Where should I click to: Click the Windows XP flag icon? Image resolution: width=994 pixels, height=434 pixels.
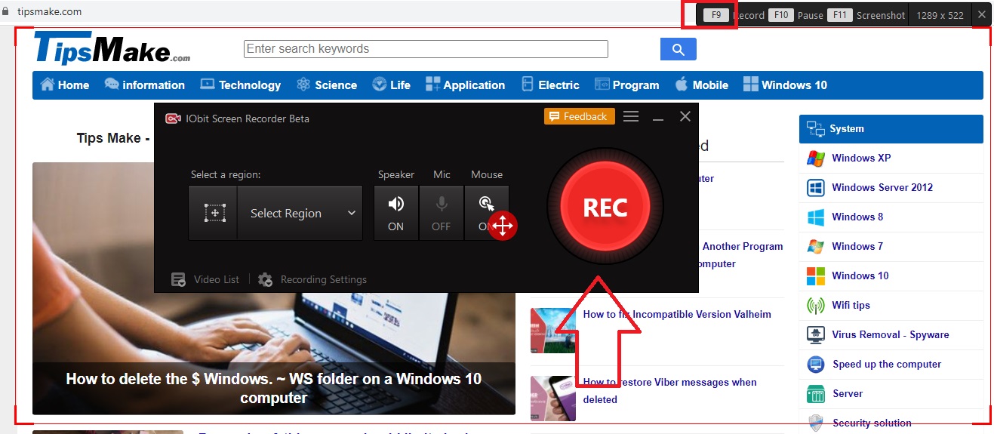tap(815, 159)
